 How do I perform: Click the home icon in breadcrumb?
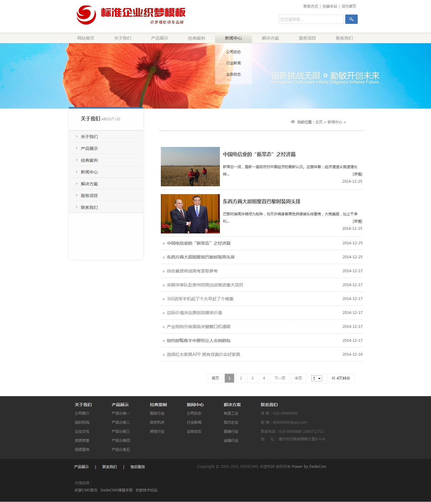tap(293, 122)
